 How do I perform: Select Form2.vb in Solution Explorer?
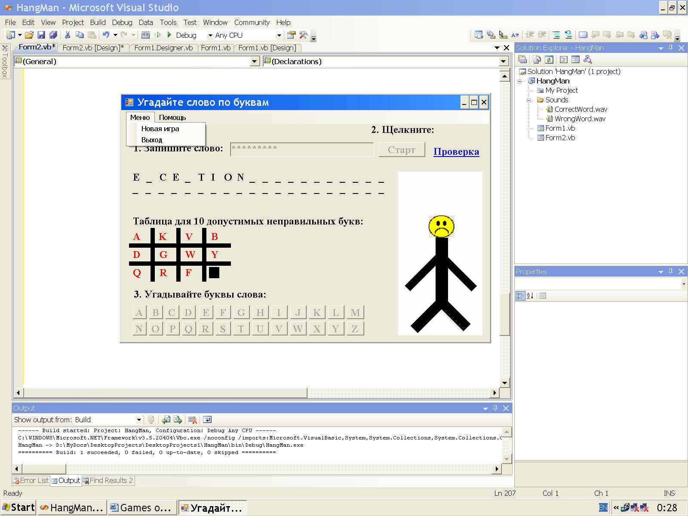[x=560, y=138]
